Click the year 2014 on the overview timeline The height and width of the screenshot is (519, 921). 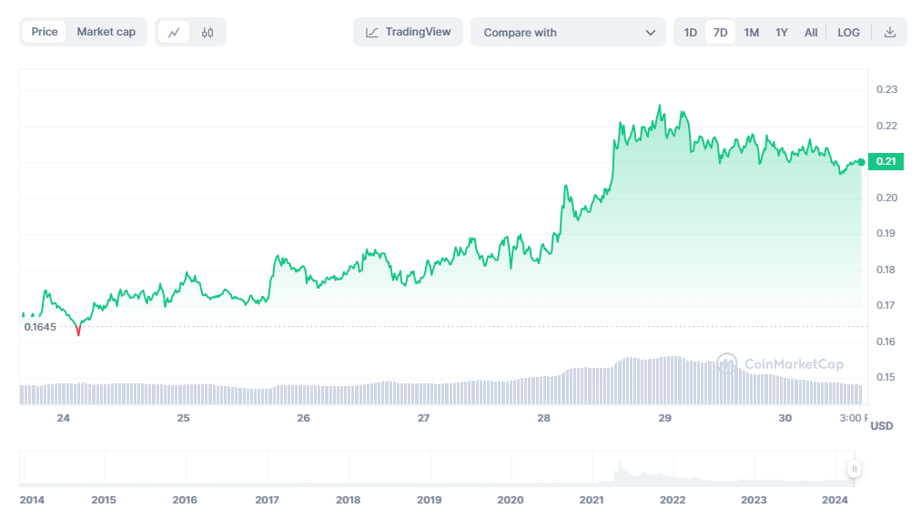click(32, 500)
